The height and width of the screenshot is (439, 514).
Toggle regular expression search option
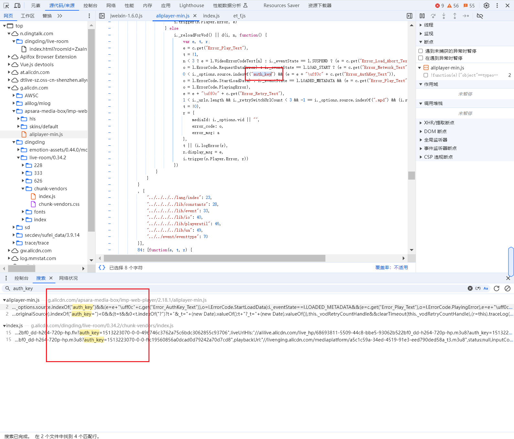click(478, 288)
